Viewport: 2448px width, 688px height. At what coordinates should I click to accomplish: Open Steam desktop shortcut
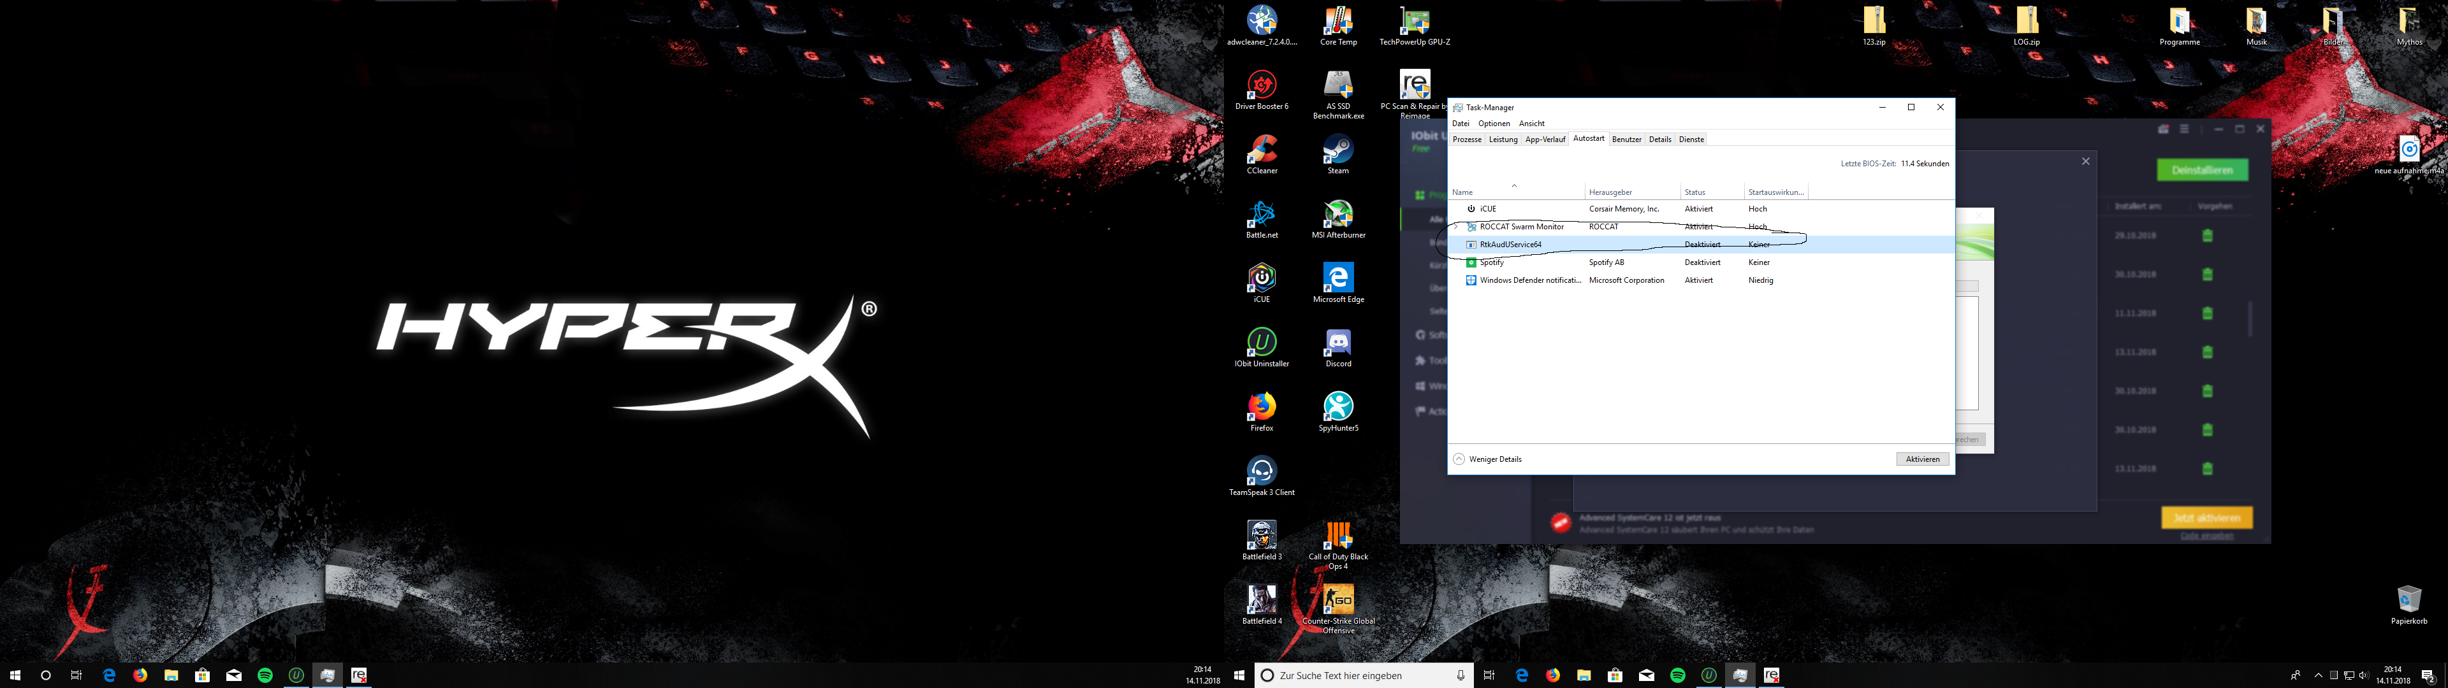(1338, 151)
